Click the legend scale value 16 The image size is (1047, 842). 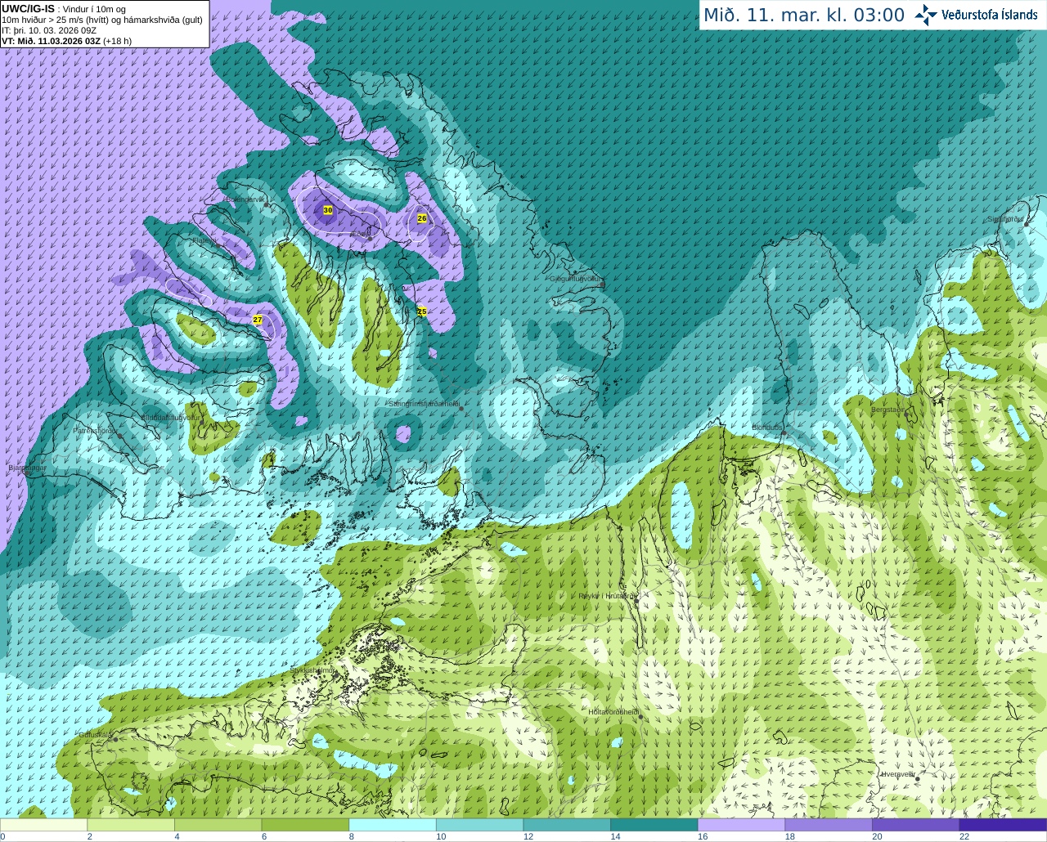(x=703, y=836)
